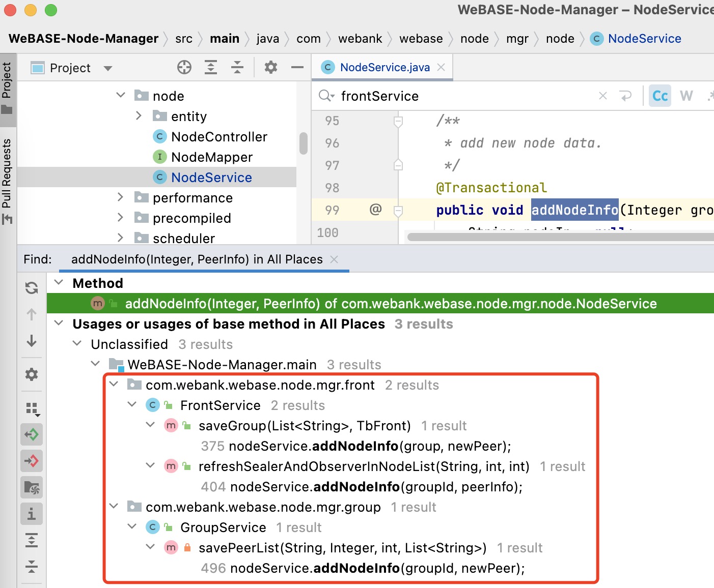Click the @Transactional annotation
The height and width of the screenshot is (588, 714).
pyautogui.click(x=491, y=188)
